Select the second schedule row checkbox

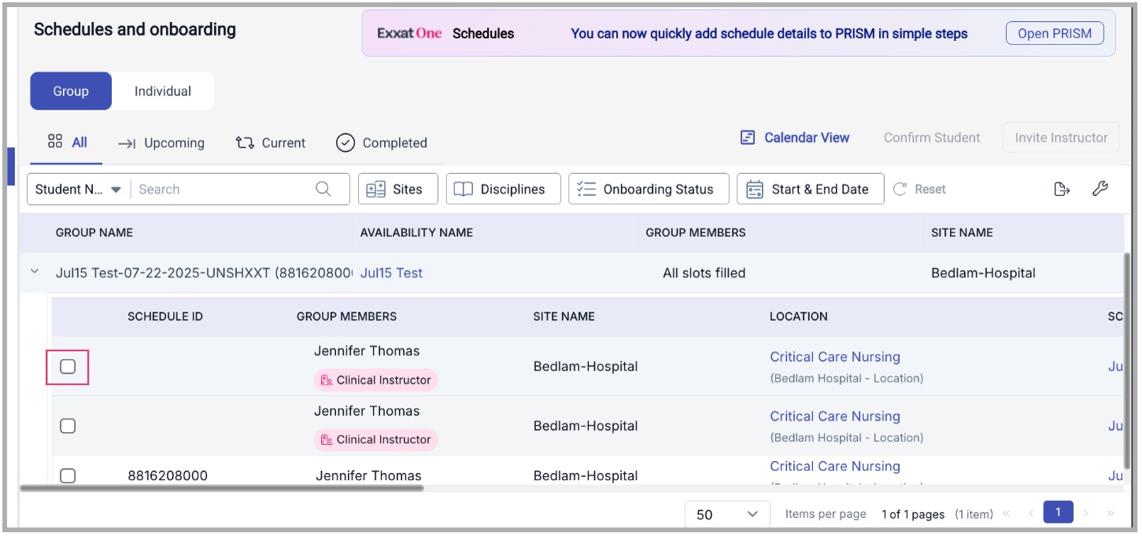click(x=68, y=426)
